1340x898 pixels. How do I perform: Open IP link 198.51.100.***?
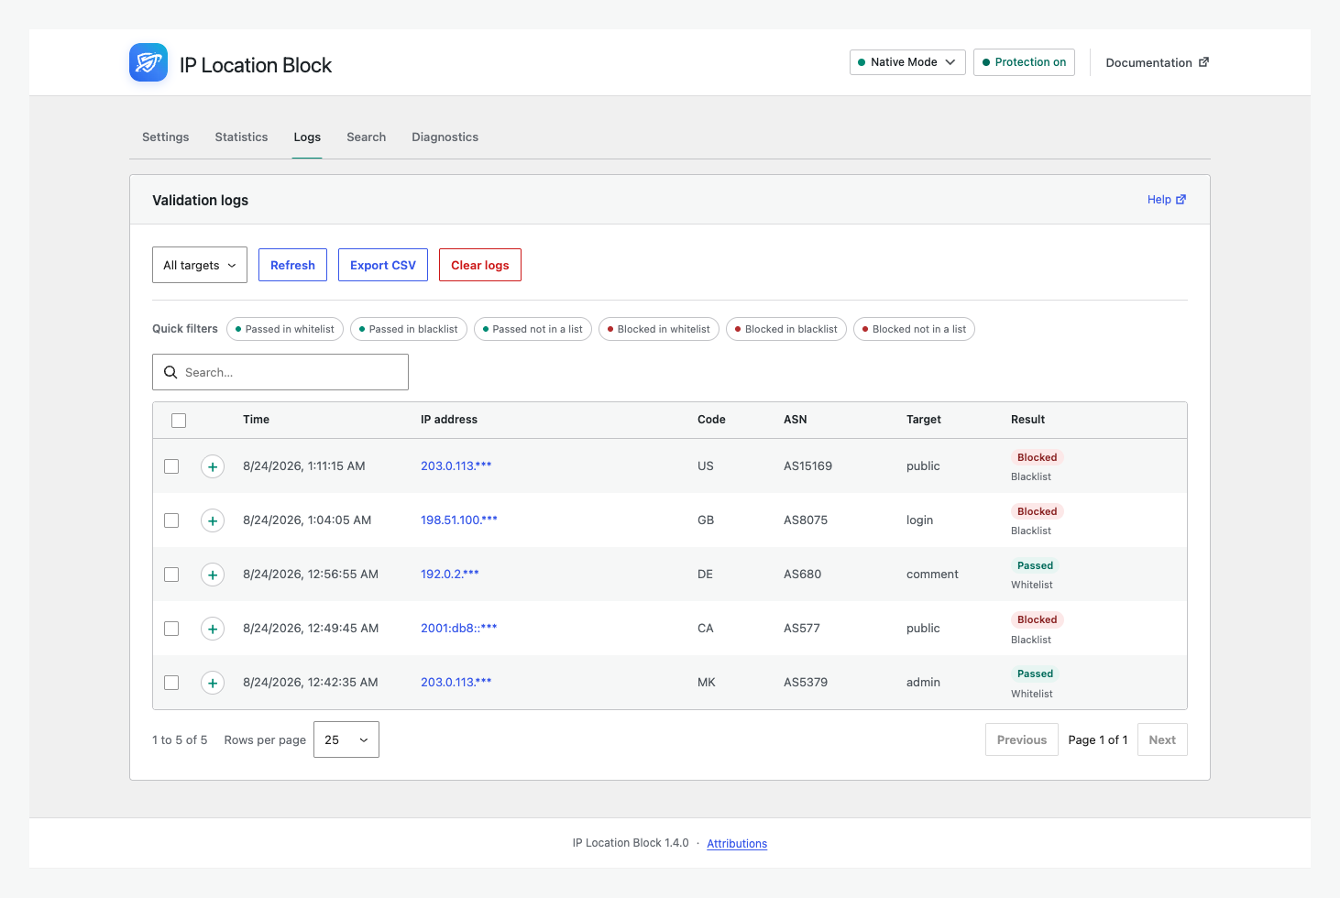click(459, 520)
